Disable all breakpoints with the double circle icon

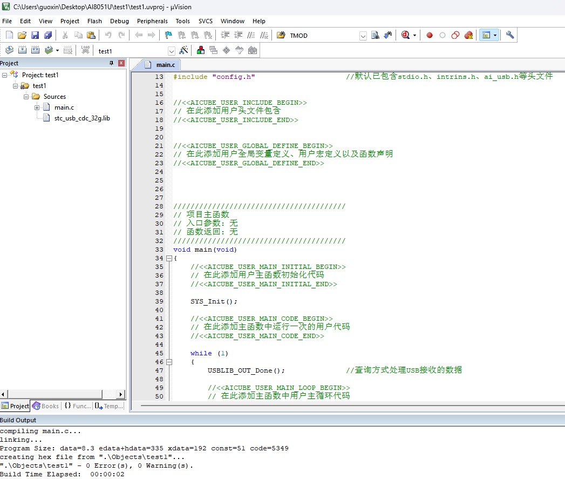tap(455, 35)
